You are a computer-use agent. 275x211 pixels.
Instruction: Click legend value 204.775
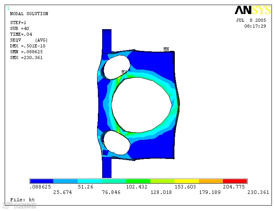[x=233, y=187]
